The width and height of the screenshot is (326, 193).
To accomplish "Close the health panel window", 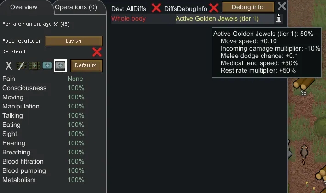I will 282,6.
